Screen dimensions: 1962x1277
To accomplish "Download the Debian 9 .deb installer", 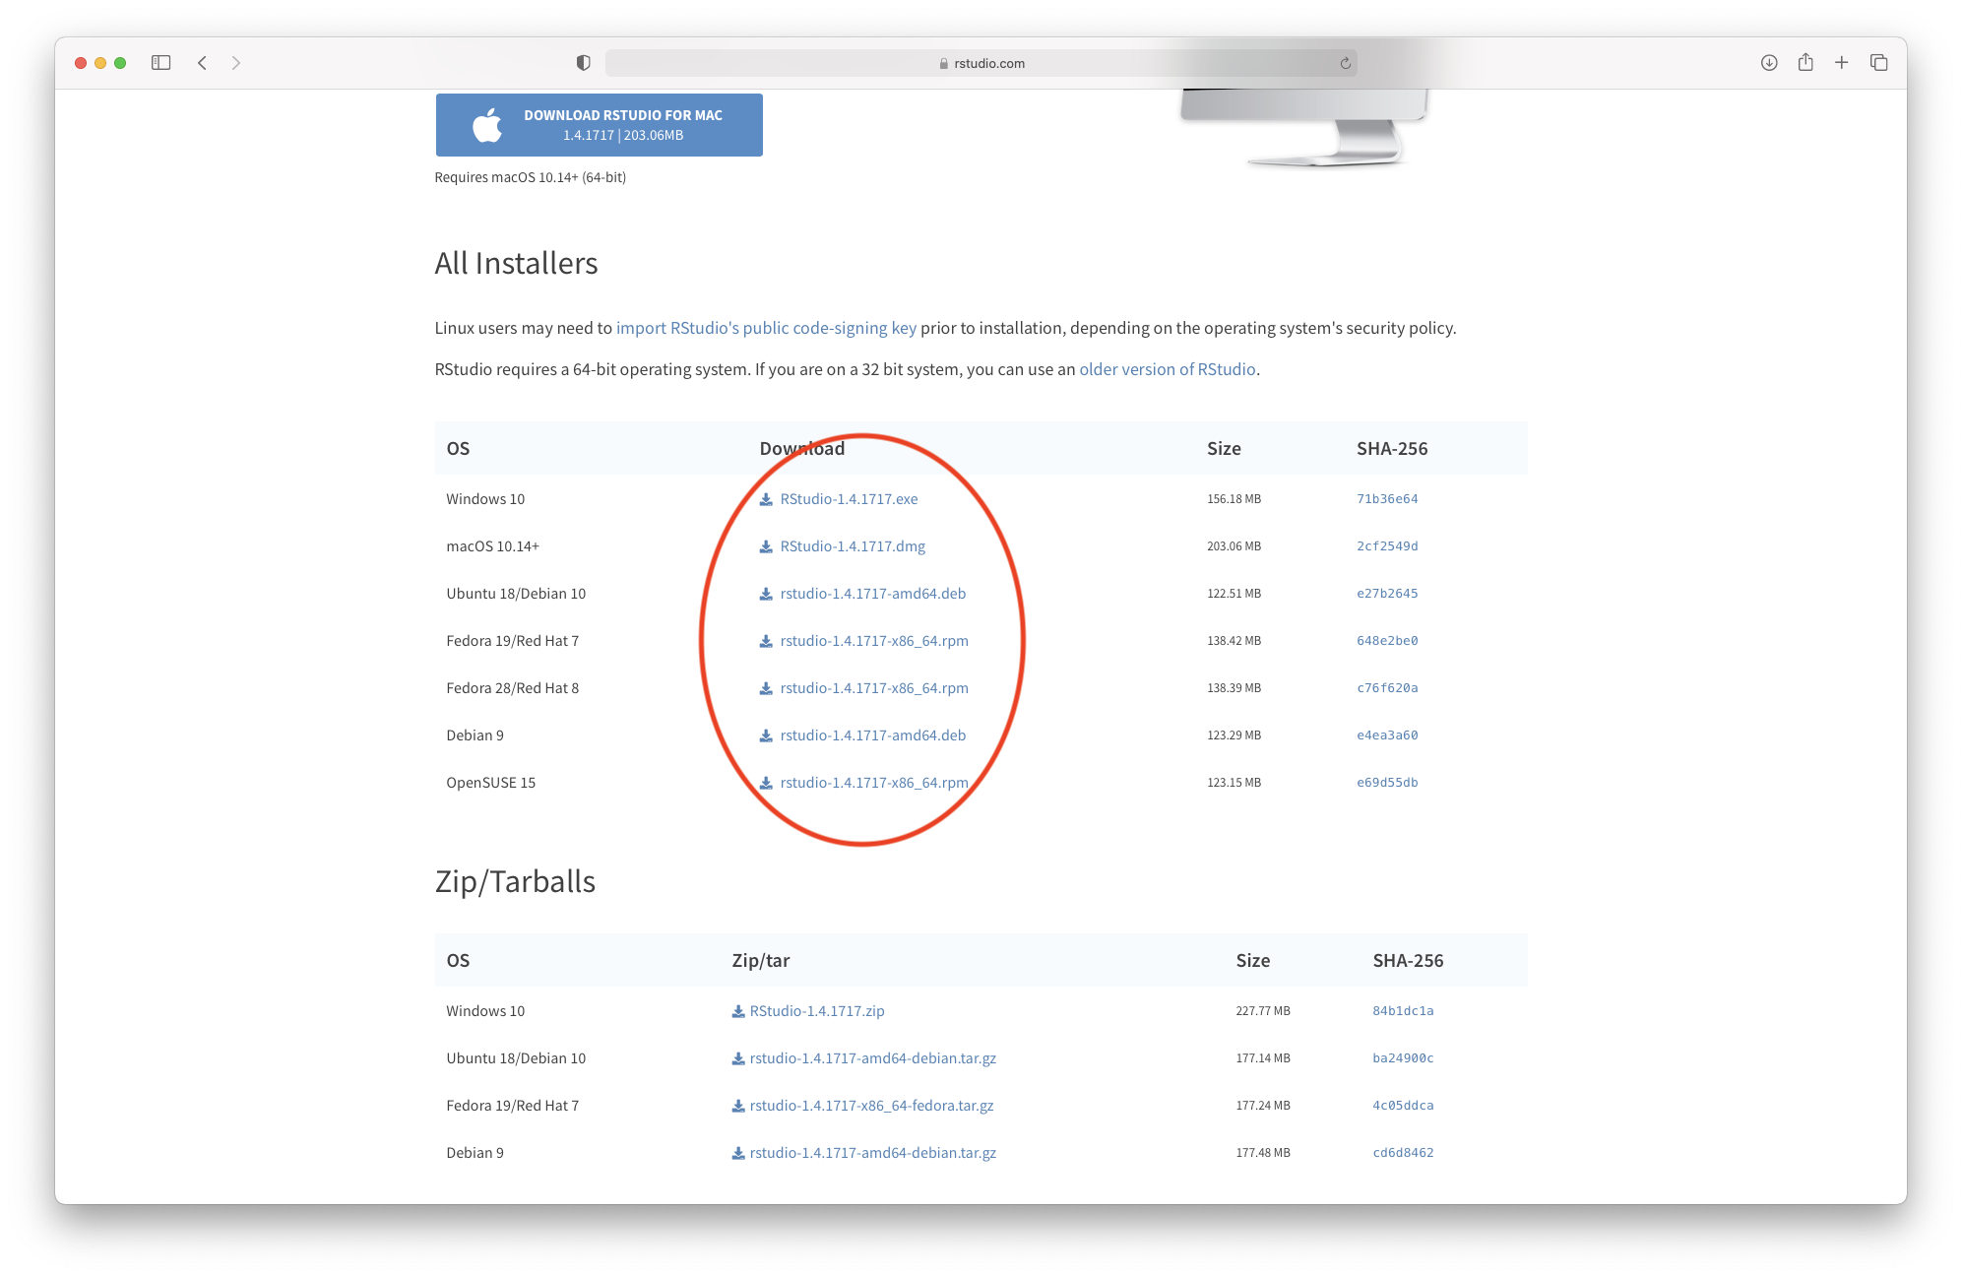I will pyautogui.click(x=873, y=735).
